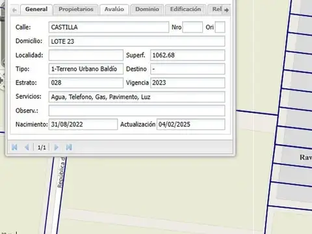Click the empty Localidad field
This screenshot has width=312, height=234.
tap(86, 55)
